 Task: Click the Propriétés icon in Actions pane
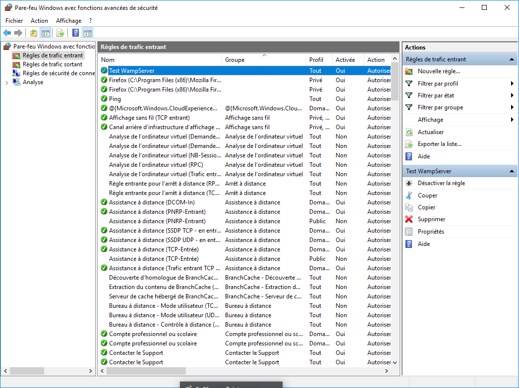pyautogui.click(x=409, y=232)
